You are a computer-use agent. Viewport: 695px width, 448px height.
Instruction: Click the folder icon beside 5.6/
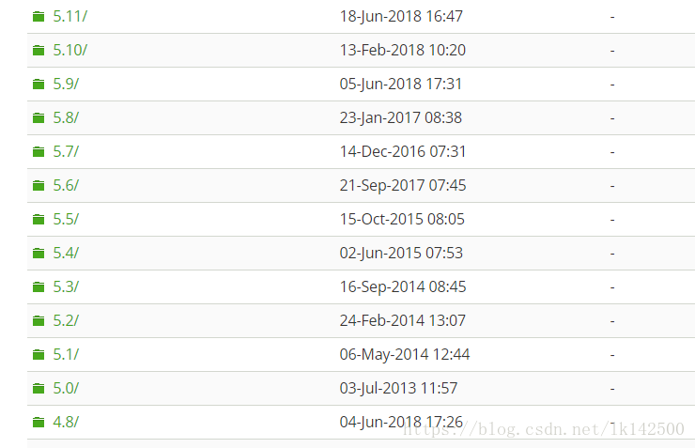click(39, 186)
